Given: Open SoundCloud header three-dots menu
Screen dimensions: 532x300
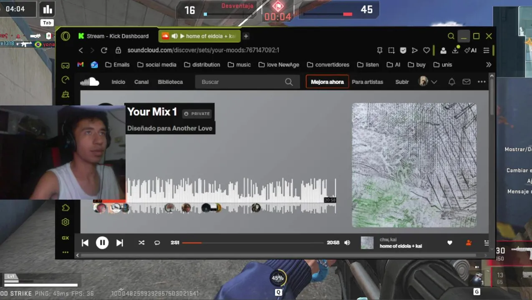Looking at the screenshot, I should pos(482,82).
